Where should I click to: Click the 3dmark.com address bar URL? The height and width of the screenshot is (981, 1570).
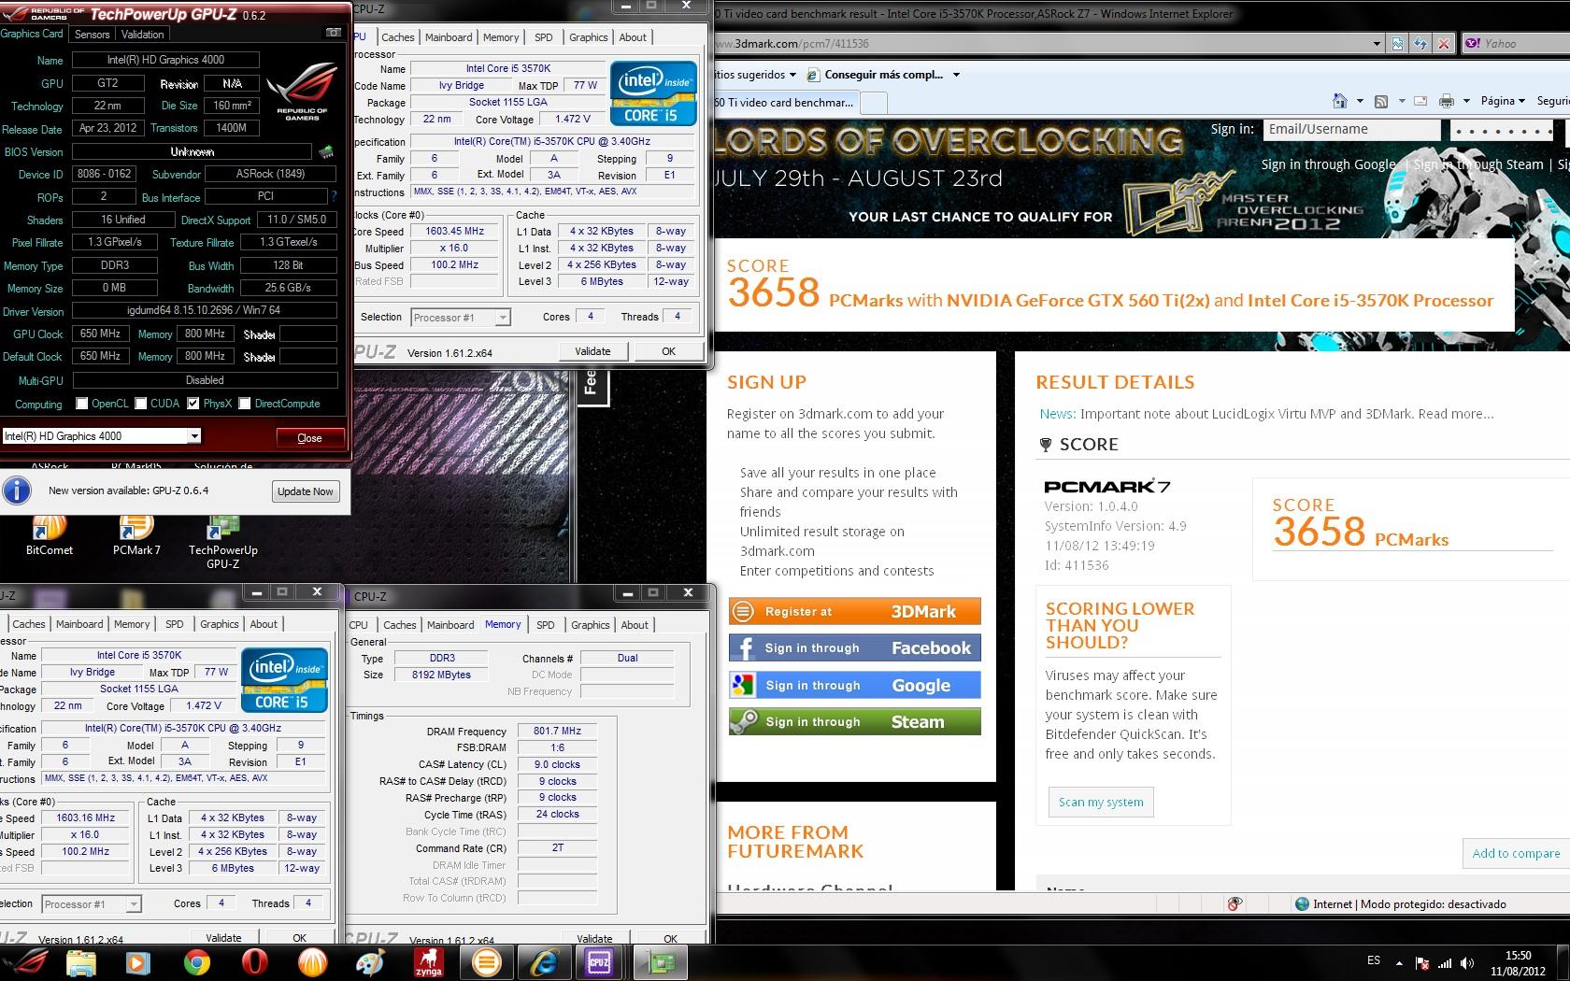pos(1042,44)
